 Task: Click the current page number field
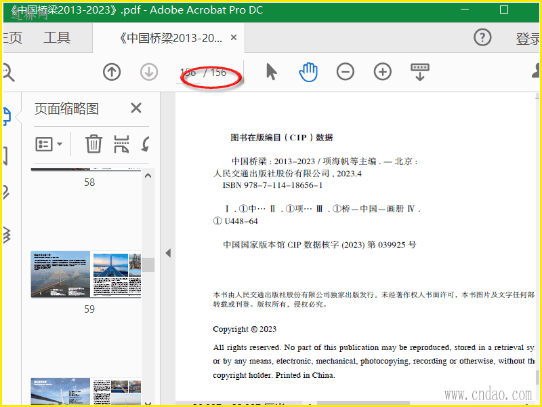click(x=188, y=73)
